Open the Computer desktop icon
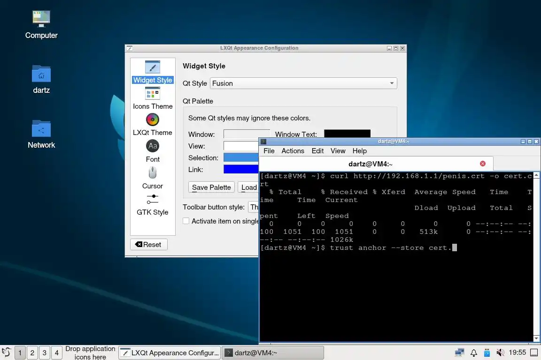 click(41, 19)
